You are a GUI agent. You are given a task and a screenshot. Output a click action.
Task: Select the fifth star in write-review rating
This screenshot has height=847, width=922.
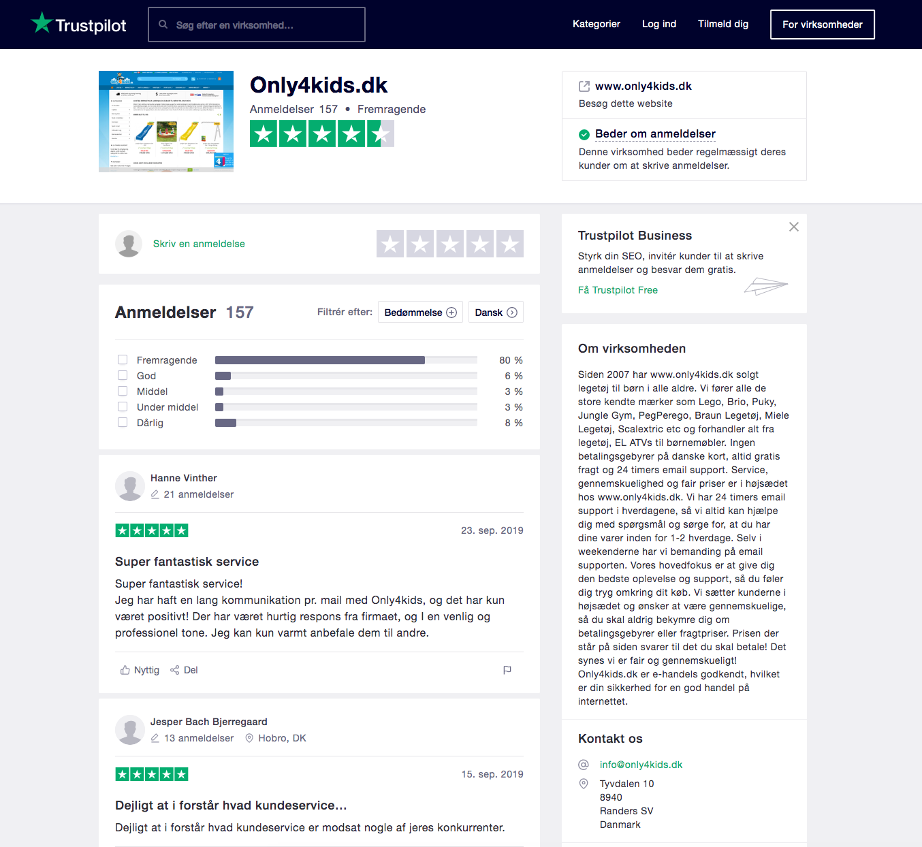click(510, 244)
